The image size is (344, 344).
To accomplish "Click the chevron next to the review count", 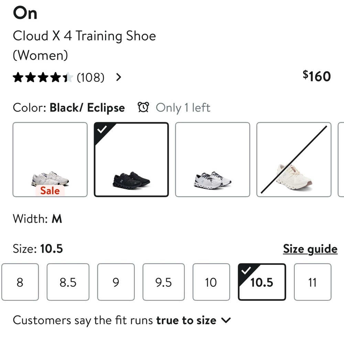I will click(118, 77).
